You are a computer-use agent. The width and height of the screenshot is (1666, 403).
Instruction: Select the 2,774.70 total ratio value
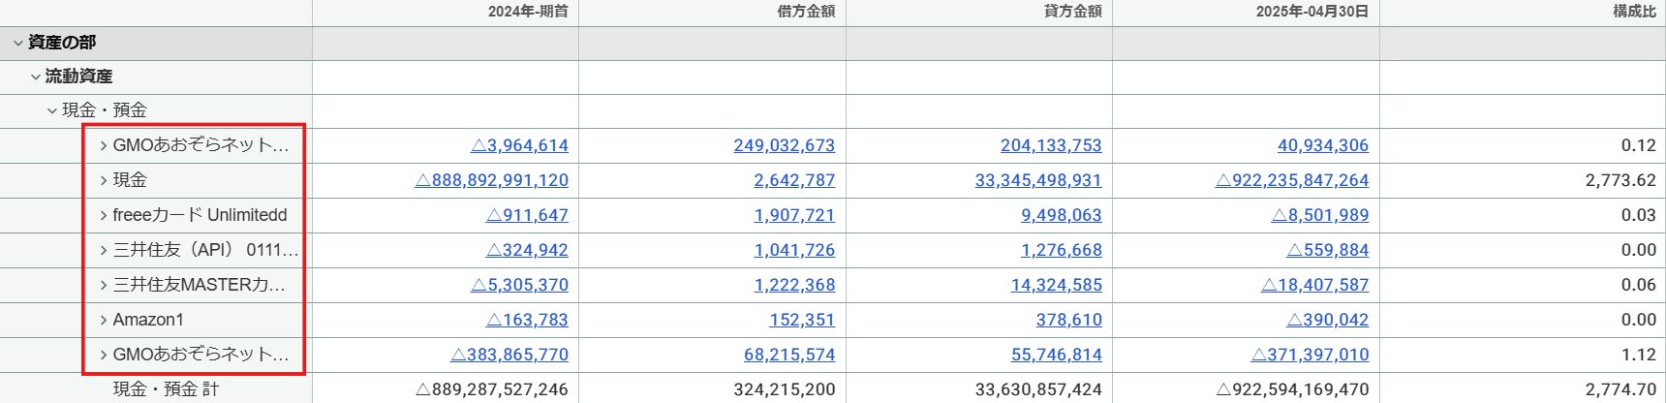(x=1620, y=389)
